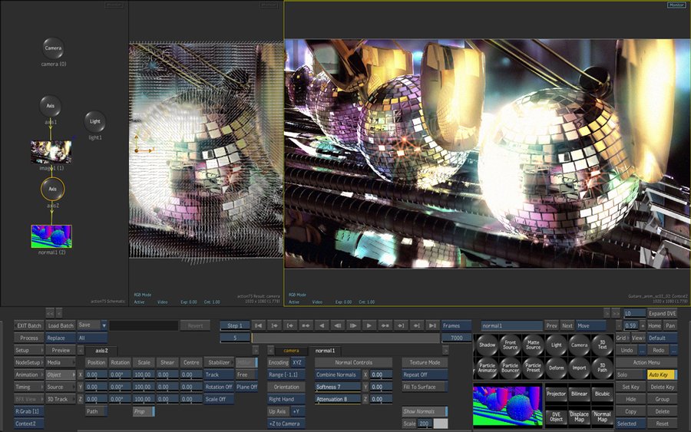Click the normal1 image thumbnail in schematic

click(51, 236)
